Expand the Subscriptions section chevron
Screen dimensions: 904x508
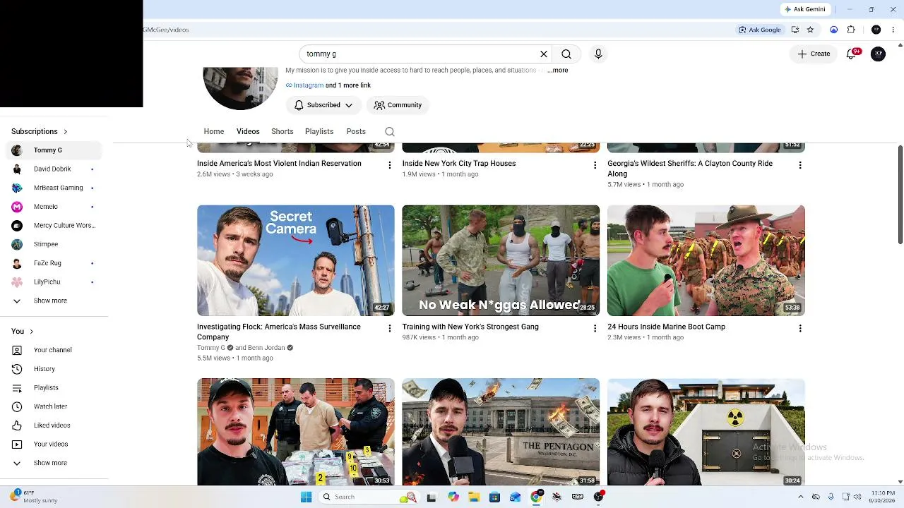click(x=65, y=132)
